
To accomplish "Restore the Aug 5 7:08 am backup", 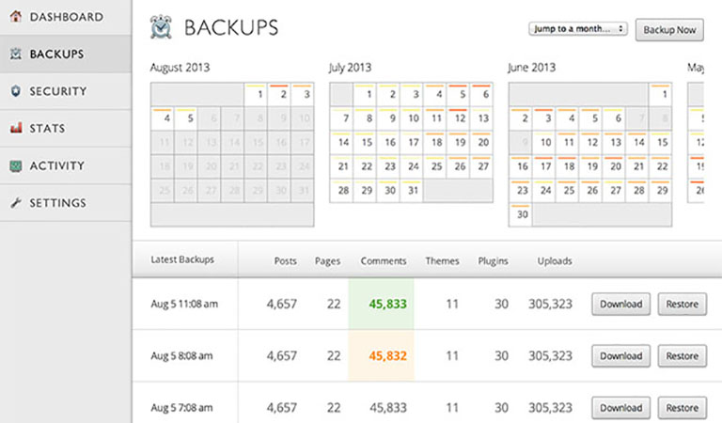I will 682,408.
